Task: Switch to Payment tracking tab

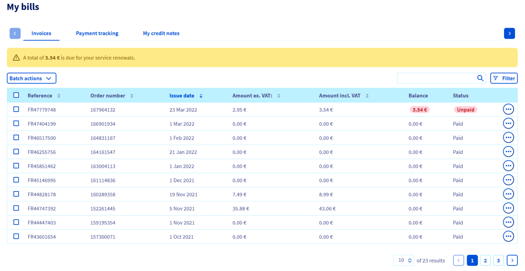Action: point(97,33)
